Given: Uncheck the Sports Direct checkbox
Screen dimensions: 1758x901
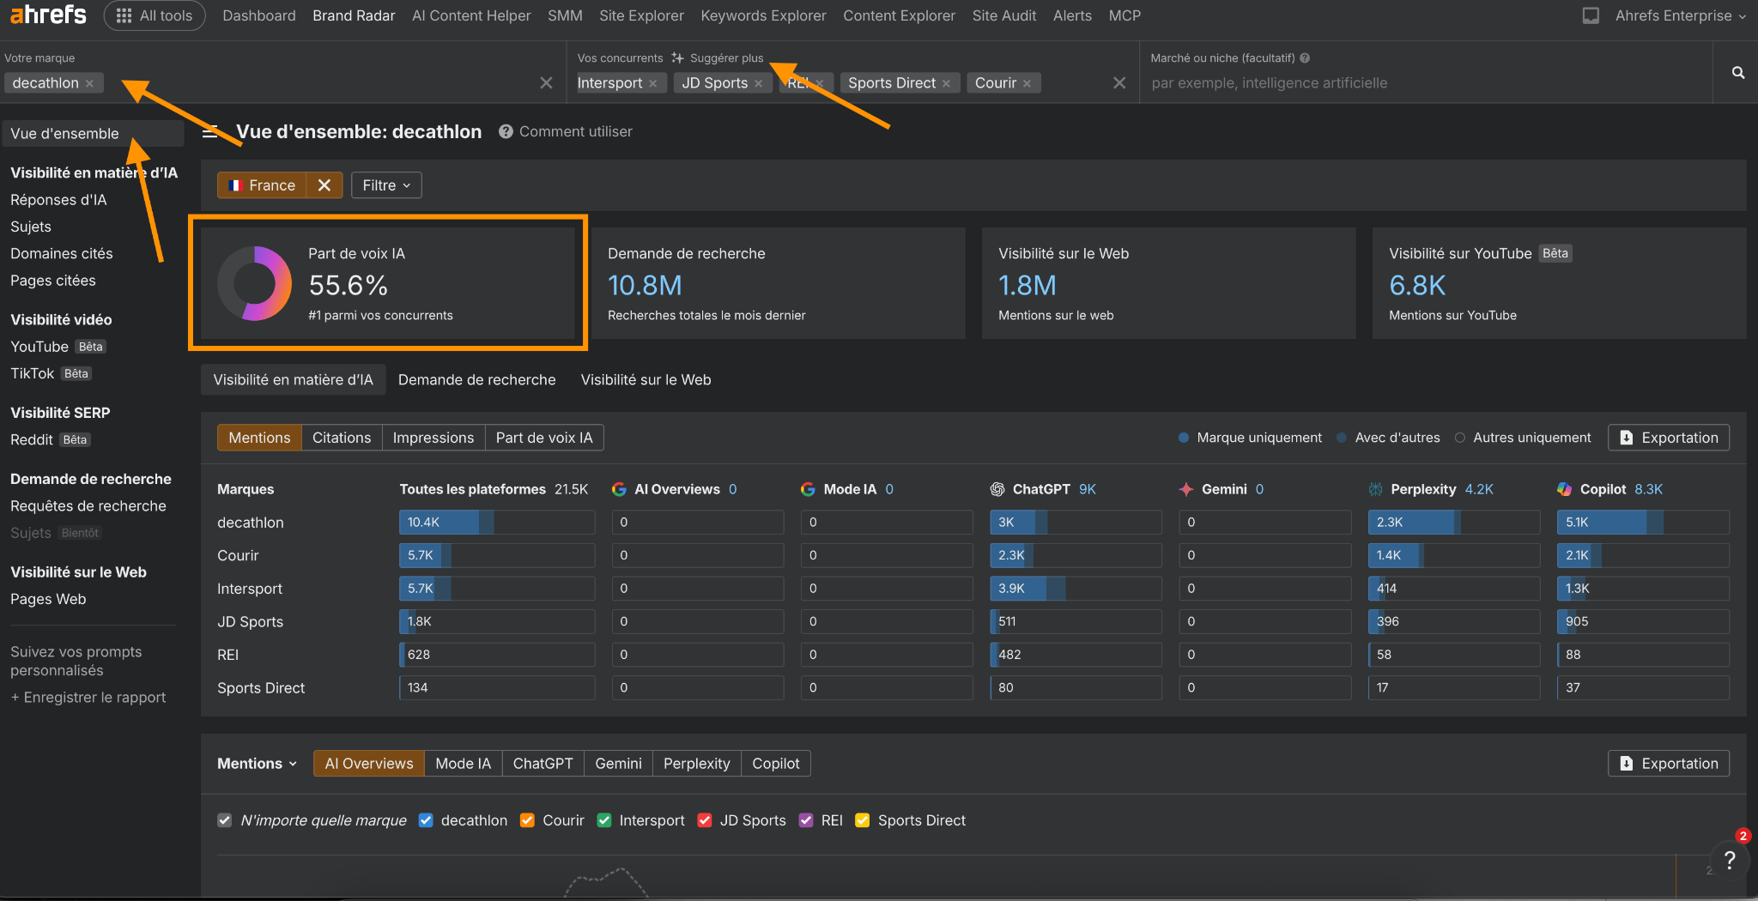Looking at the screenshot, I should pos(863,820).
